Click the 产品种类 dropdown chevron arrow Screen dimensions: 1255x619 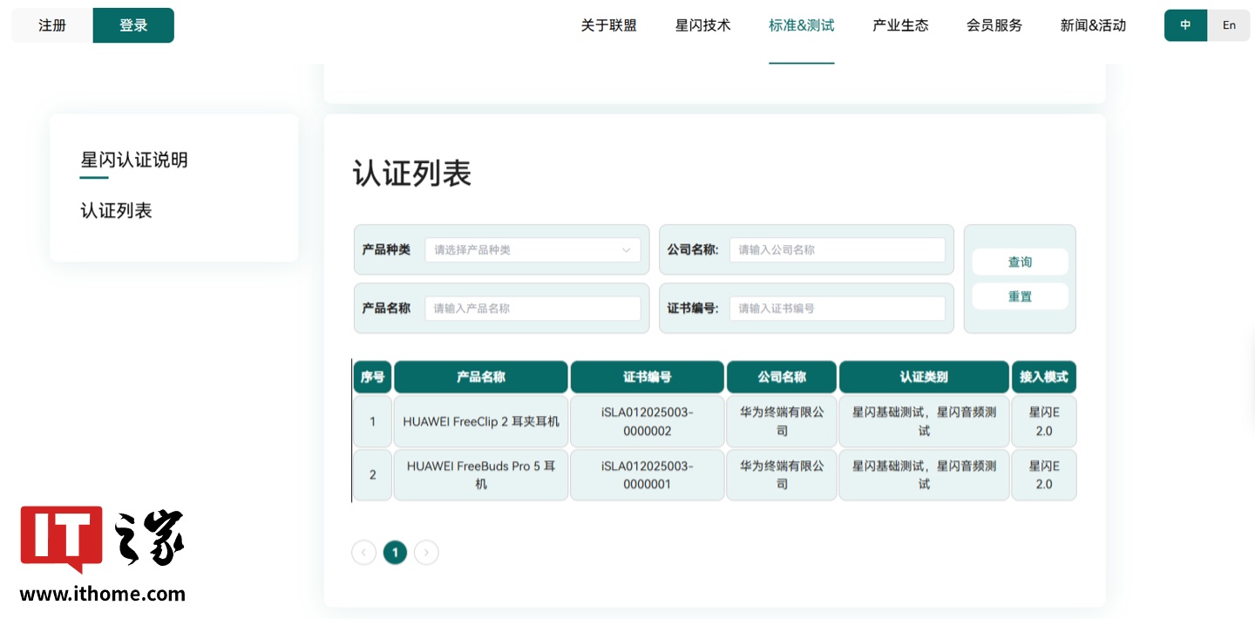[x=626, y=250]
